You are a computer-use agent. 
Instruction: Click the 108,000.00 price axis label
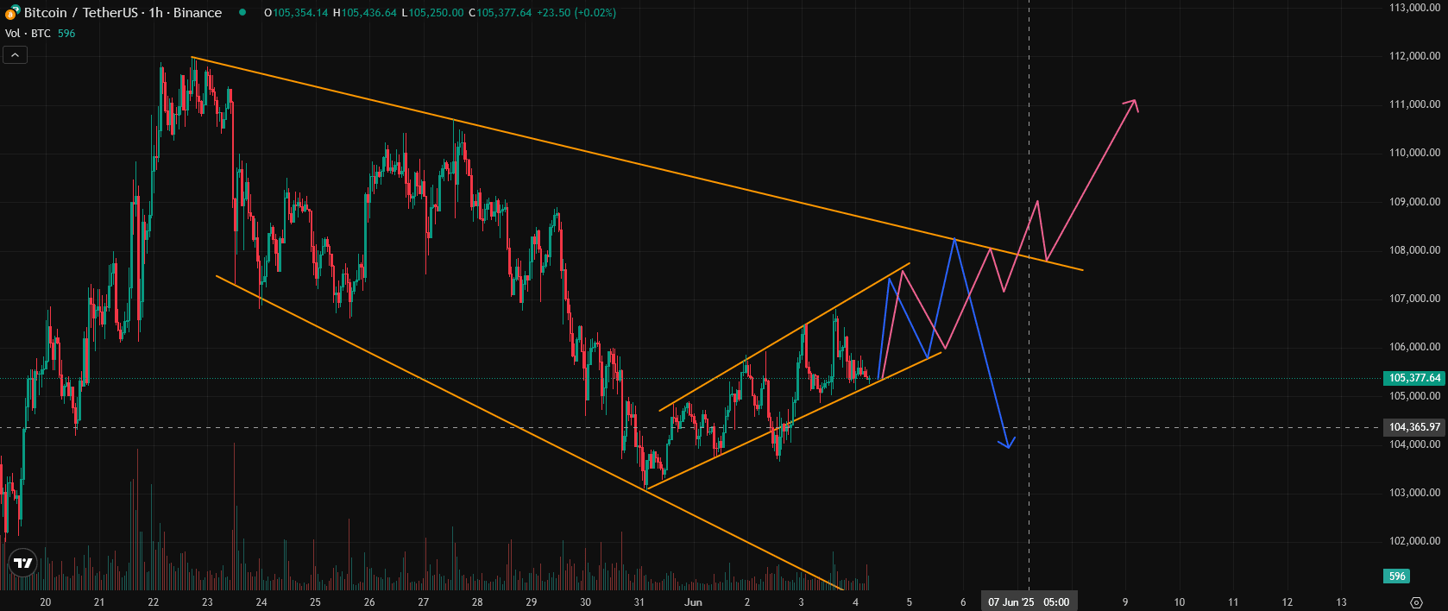click(1414, 250)
